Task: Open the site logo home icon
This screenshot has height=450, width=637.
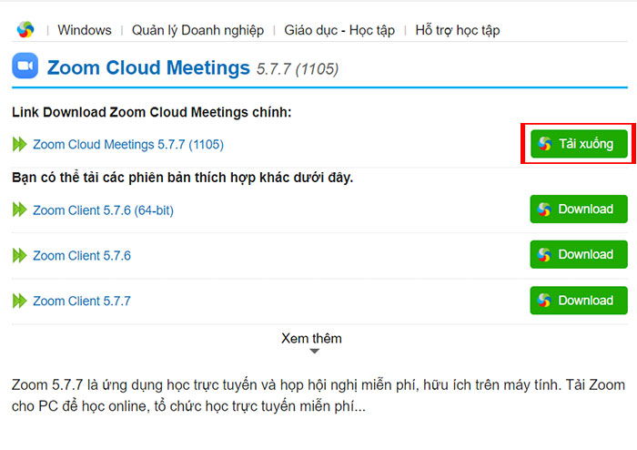Action: (25, 30)
